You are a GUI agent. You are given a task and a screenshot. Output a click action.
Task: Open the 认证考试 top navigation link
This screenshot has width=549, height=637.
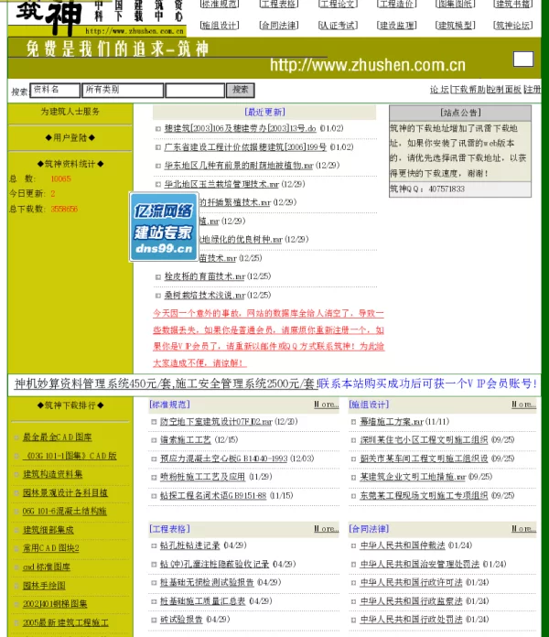[338, 26]
